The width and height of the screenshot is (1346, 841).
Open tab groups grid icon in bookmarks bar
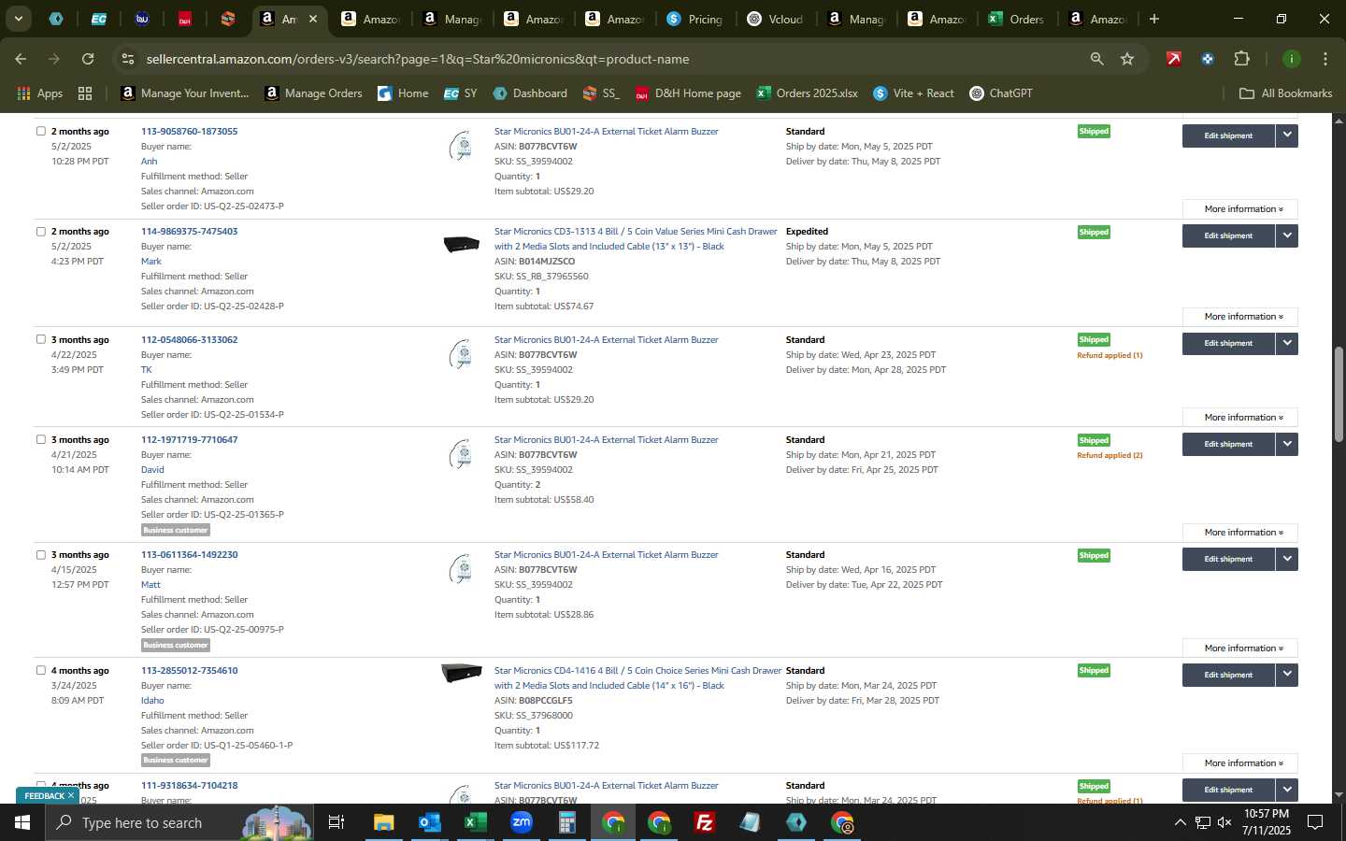pyautogui.click(x=85, y=93)
